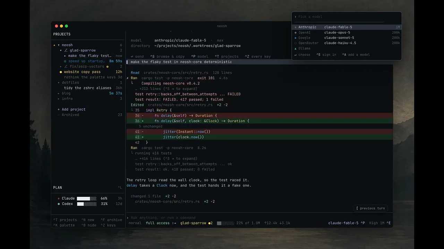This screenshot has width=444, height=249.
Task: Click the OpenAI provider icon
Action: coord(295,33)
